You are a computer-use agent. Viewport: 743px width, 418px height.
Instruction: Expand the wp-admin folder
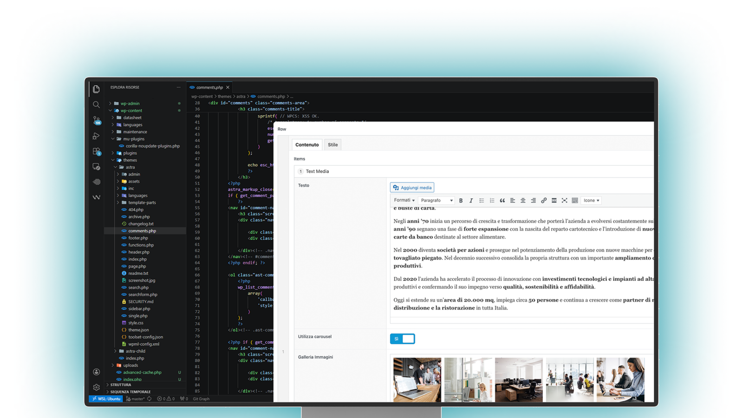130,104
